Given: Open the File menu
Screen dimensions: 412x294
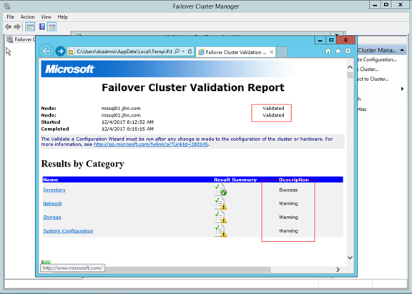Looking at the screenshot, I should (11, 17).
